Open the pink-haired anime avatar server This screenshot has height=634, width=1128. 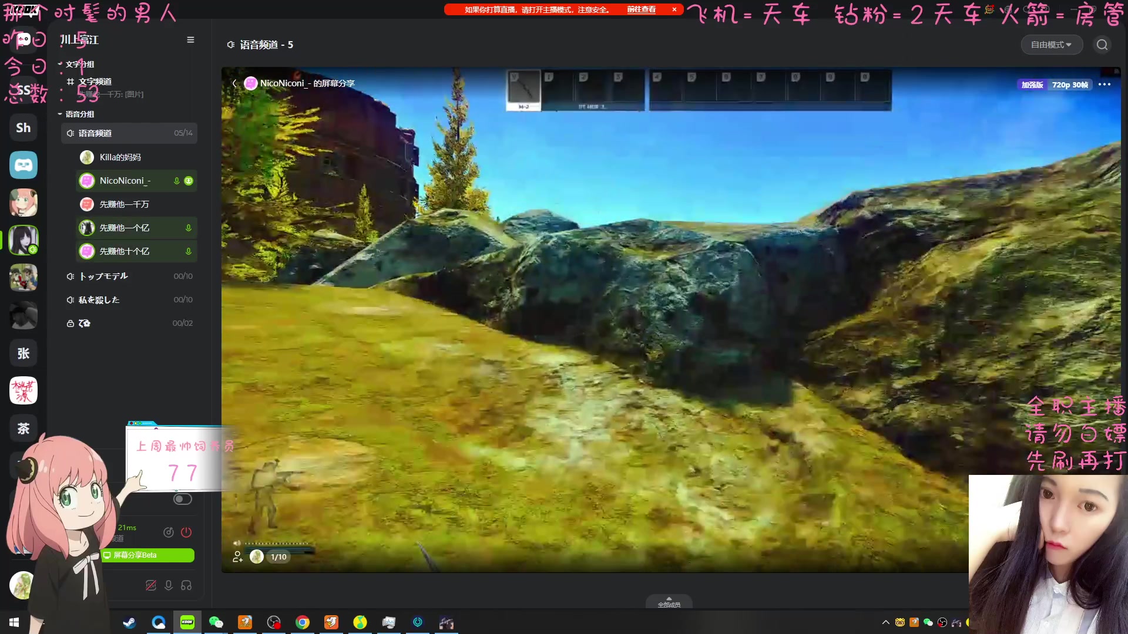[x=23, y=203]
